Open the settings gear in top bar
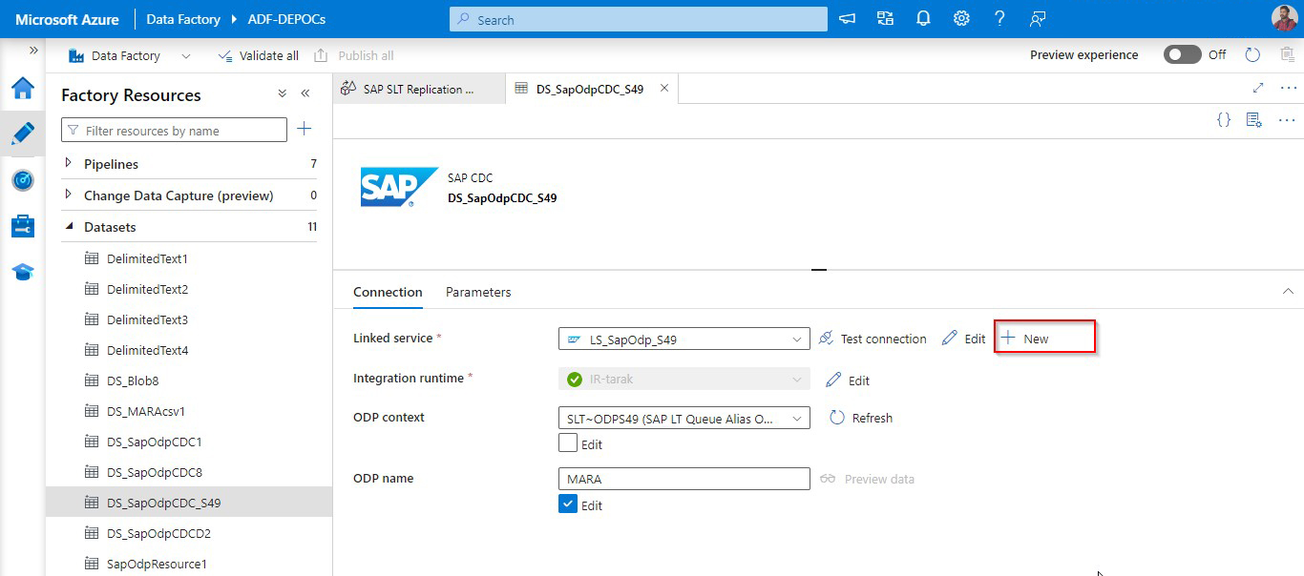The height and width of the screenshot is (576, 1304). point(961,19)
